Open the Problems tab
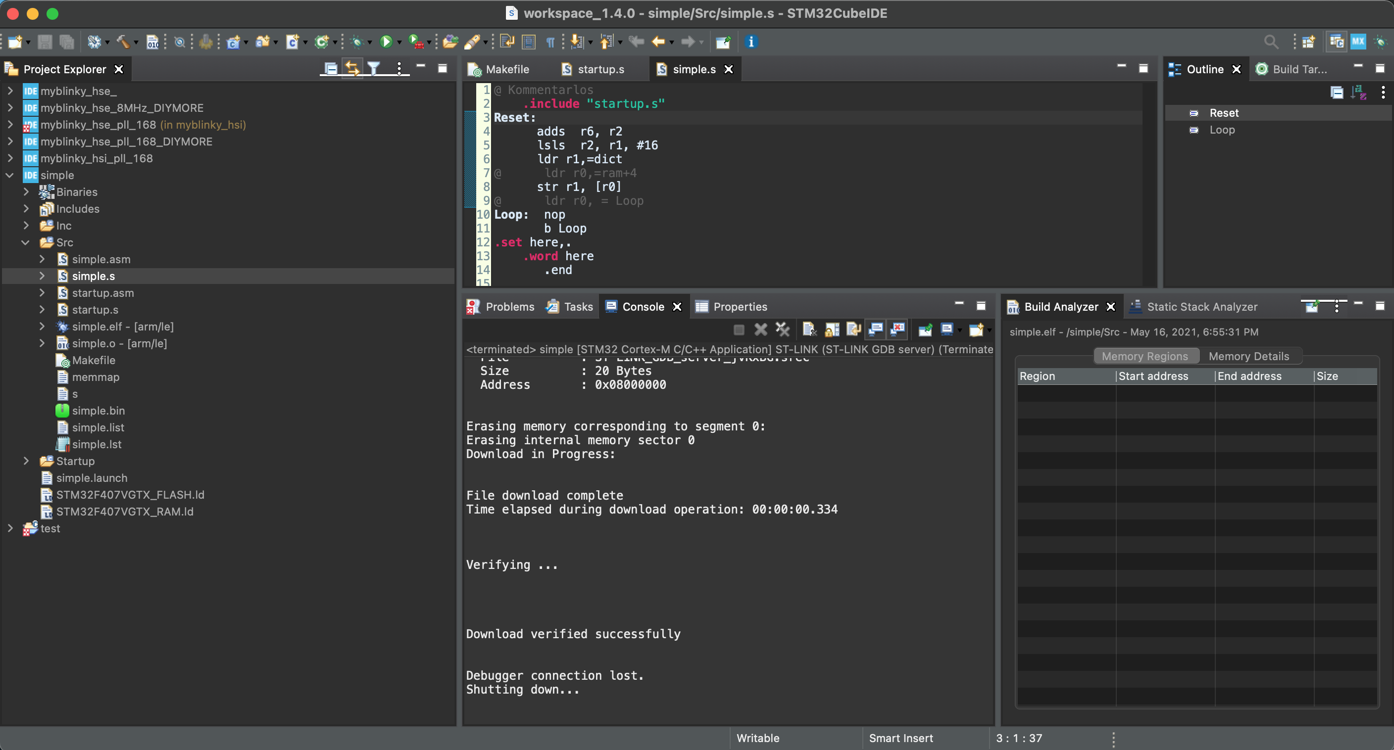1394x750 pixels. point(500,307)
